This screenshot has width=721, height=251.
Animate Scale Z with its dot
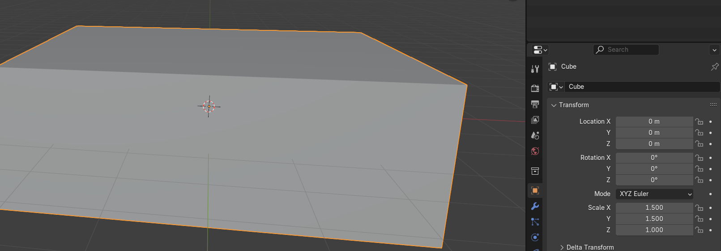(710, 230)
